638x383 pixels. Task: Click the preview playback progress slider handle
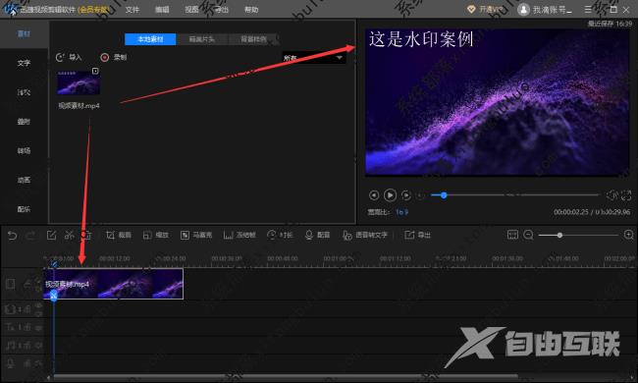point(444,195)
